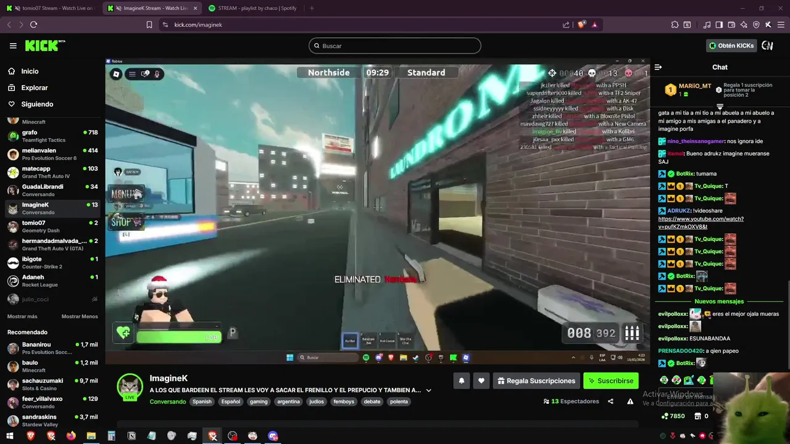Image resolution: width=790 pixels, height=444 pixels.
Task: Open the hamburger sidebar menu
Action: point(13,46)
